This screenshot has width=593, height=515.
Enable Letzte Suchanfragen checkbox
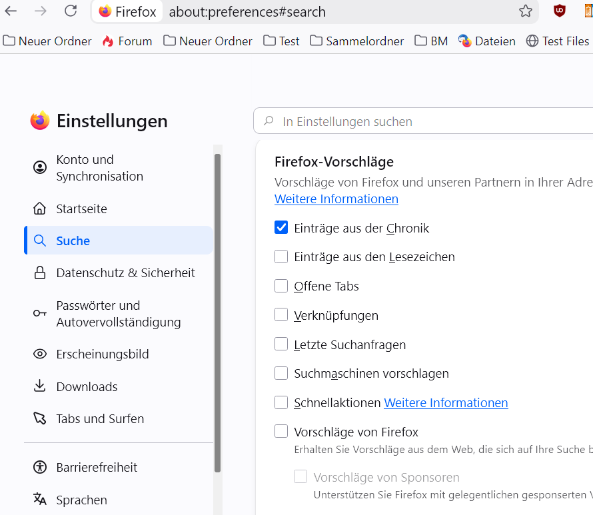(281, 344)
